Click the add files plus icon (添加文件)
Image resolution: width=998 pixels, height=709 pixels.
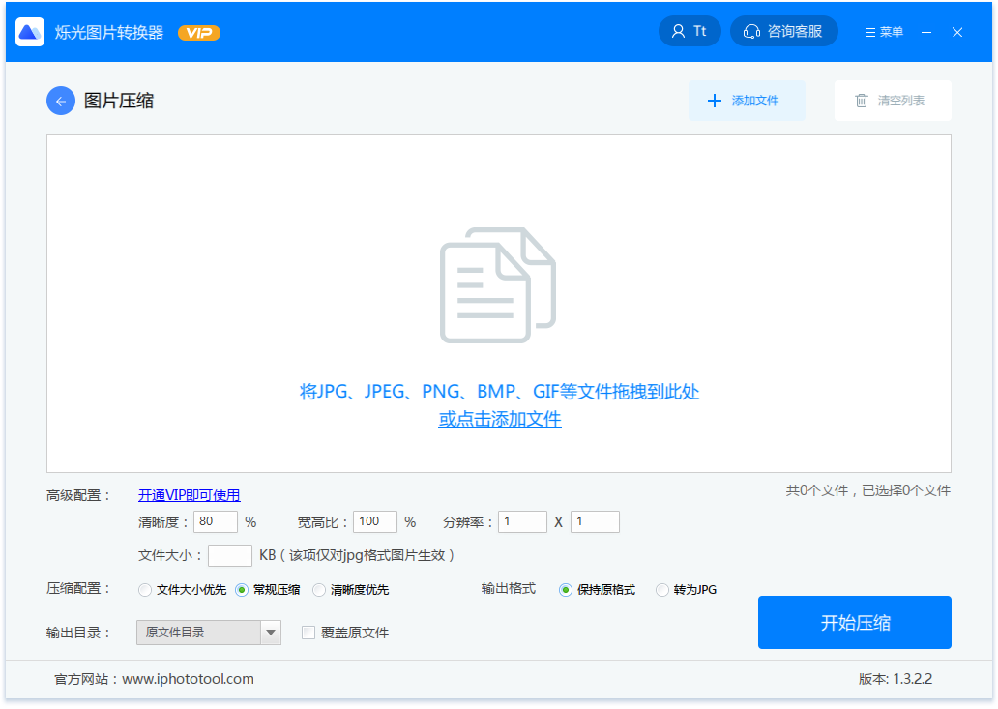click(715, 101)
